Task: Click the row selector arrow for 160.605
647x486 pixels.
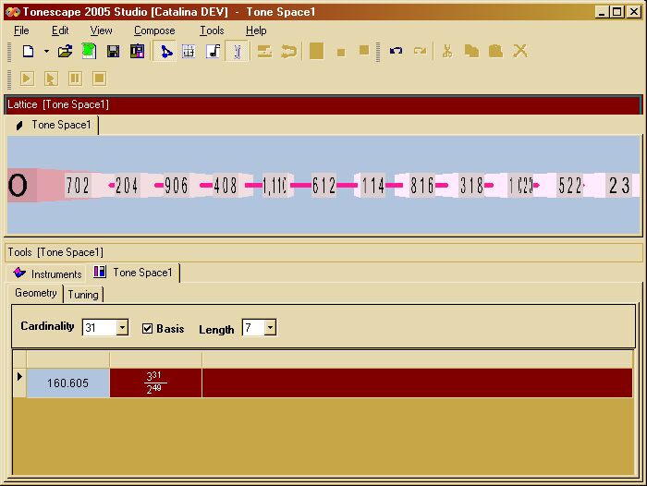Action: 19,383
